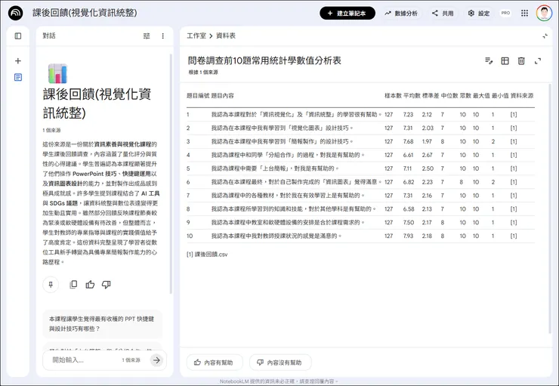
Task: Select the mean value 6.61 cell
Action: [408, 155]
